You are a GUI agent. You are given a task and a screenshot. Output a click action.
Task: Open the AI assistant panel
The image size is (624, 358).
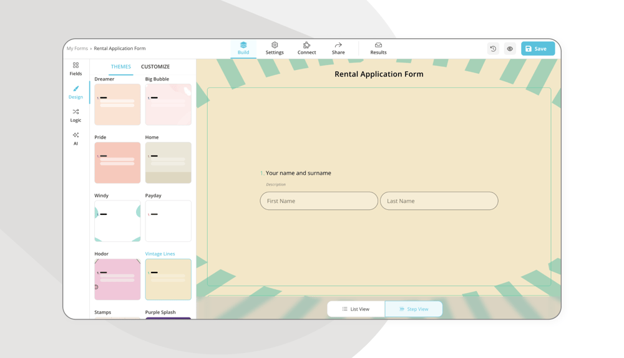(x=76, y=139)
